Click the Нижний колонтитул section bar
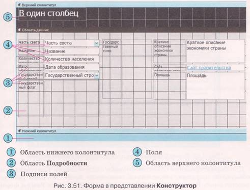250x190 pixels. [131, 131]
